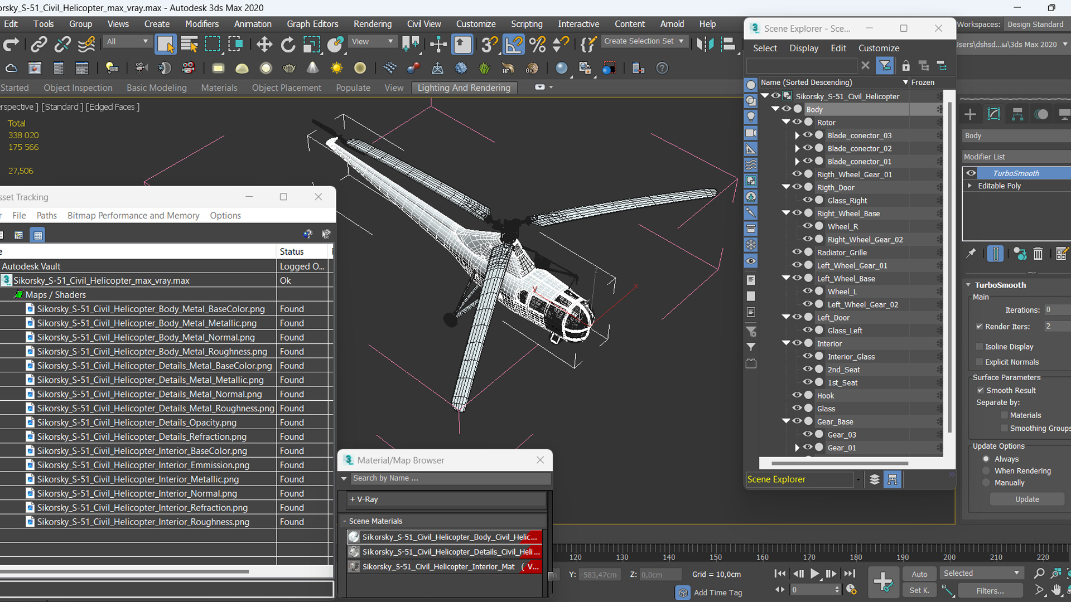Image resolution: width=1071 pixels, height=602 pixels.
Task: Click the large set key plus button
Action: [x=883, y=582]
